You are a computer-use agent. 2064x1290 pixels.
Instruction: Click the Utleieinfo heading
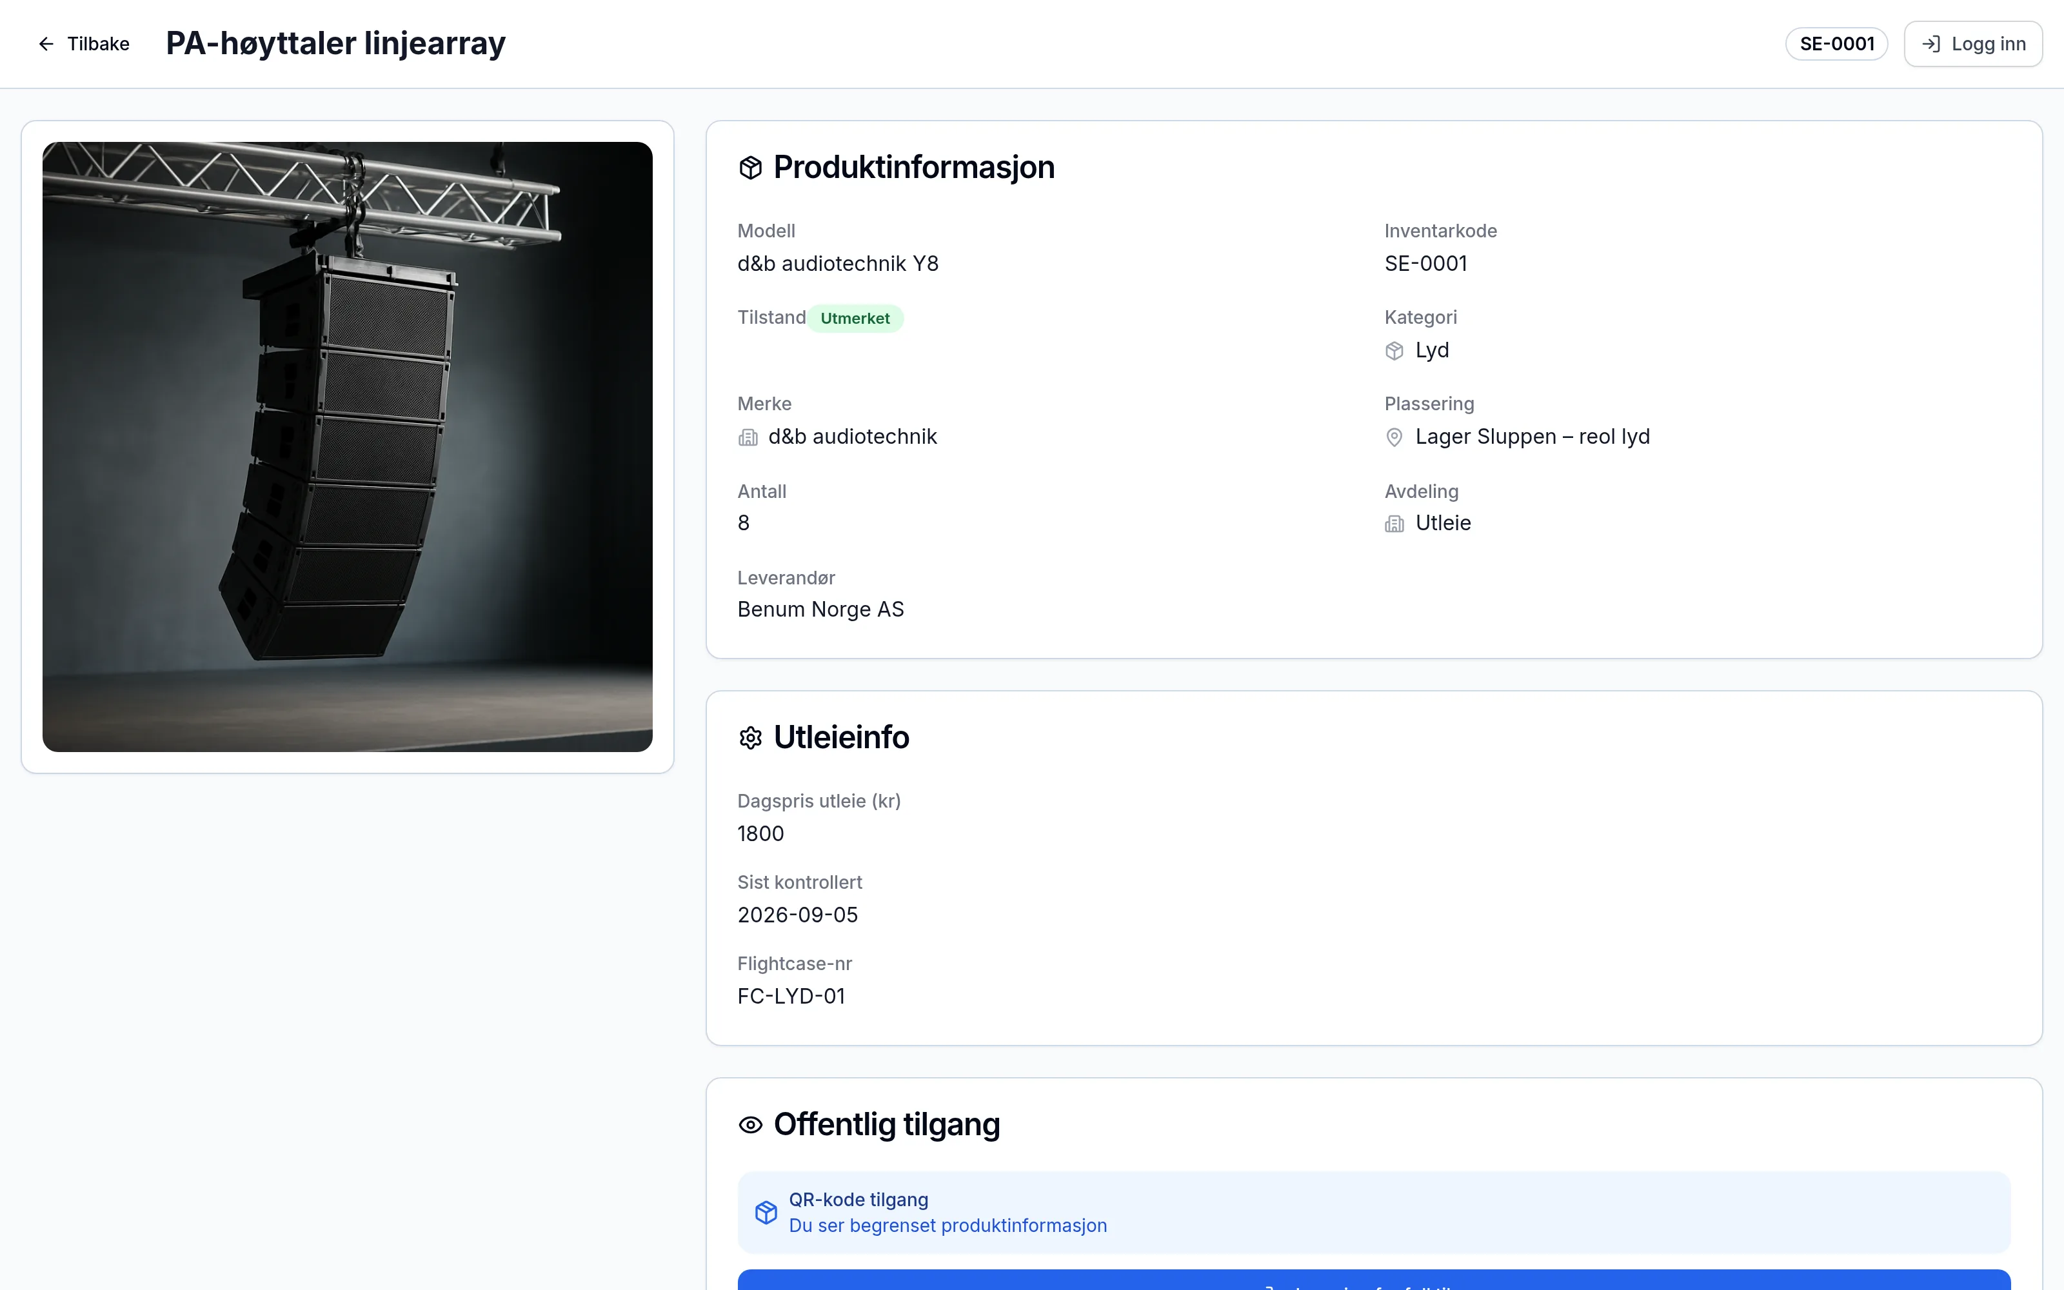(841, 737)
